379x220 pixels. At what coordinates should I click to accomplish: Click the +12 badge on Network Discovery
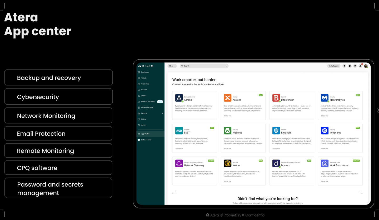tap(160, 102)
